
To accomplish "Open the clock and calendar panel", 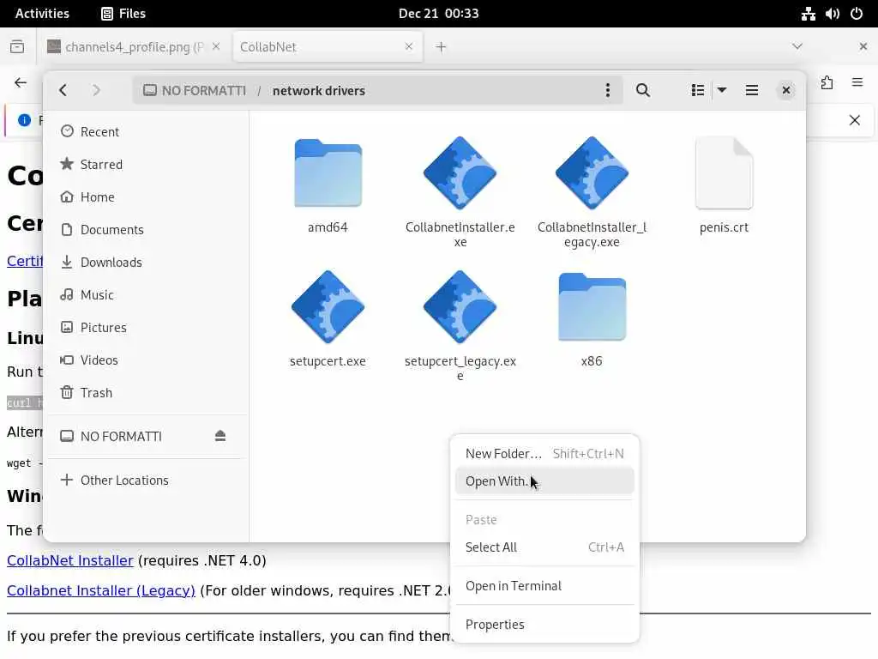I will pos(438,14).
